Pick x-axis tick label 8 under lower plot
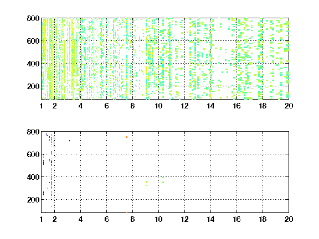 click(x=133, y=219)
